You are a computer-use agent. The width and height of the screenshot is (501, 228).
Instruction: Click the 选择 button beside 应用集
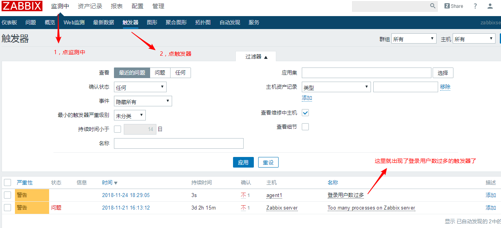tap(443, 73)
